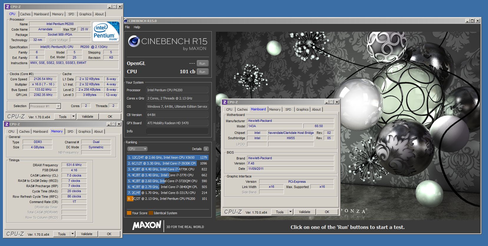This screenshot has height=246, width=488.
Task: Click the empty Info input field
Action: [x=177, y=131]
